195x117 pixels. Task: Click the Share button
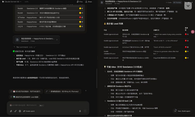point(89,2)
